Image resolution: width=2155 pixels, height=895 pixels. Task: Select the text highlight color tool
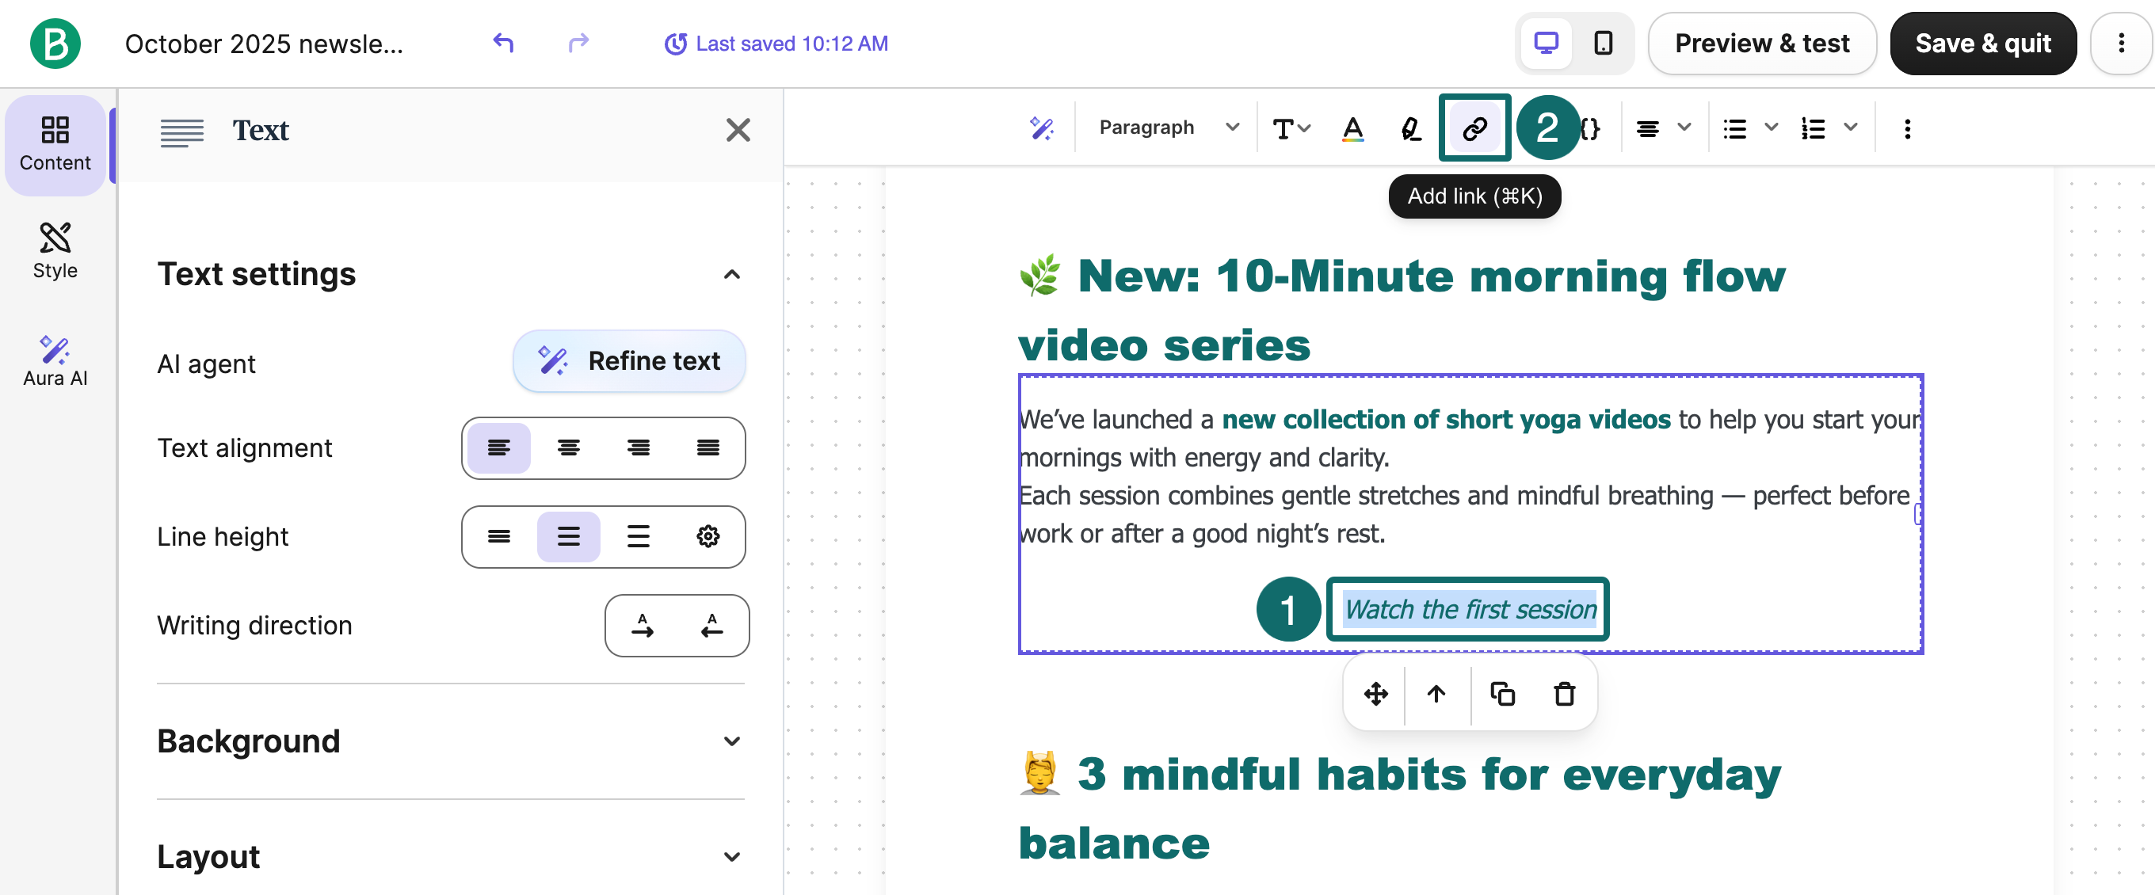click(1410, 128)
